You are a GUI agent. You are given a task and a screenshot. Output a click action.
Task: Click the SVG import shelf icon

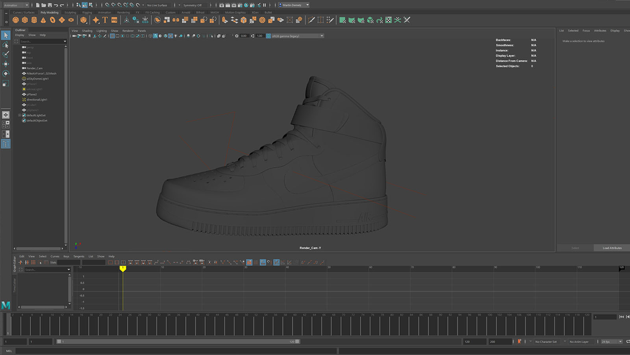114,20
